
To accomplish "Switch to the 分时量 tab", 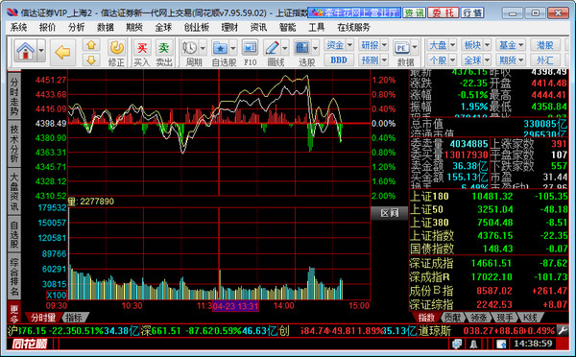I will click(43, 318).
